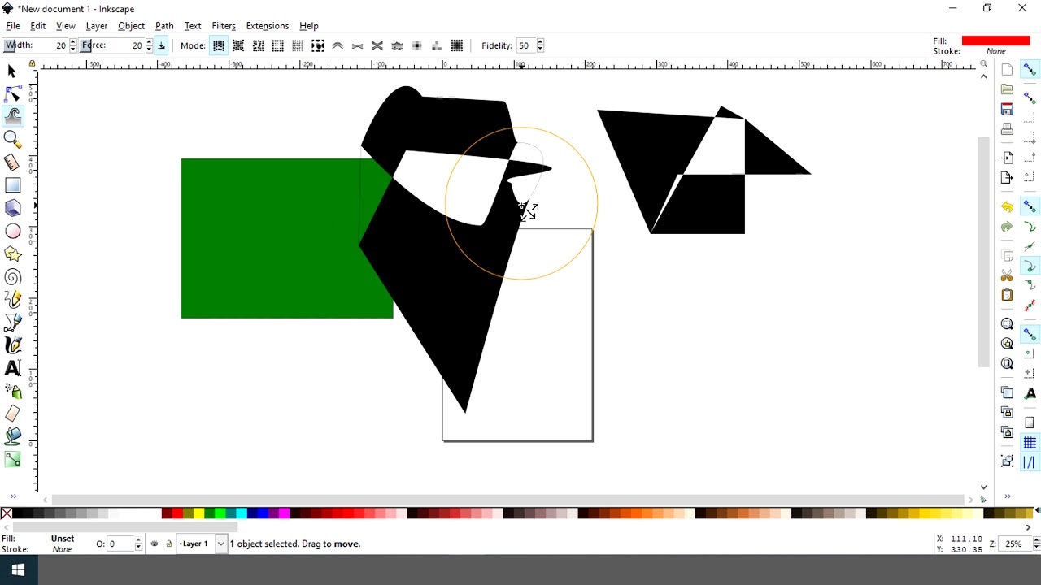Screen dimensions: 1041x585
Task: Click the Save document icon
Action: 1007,109
